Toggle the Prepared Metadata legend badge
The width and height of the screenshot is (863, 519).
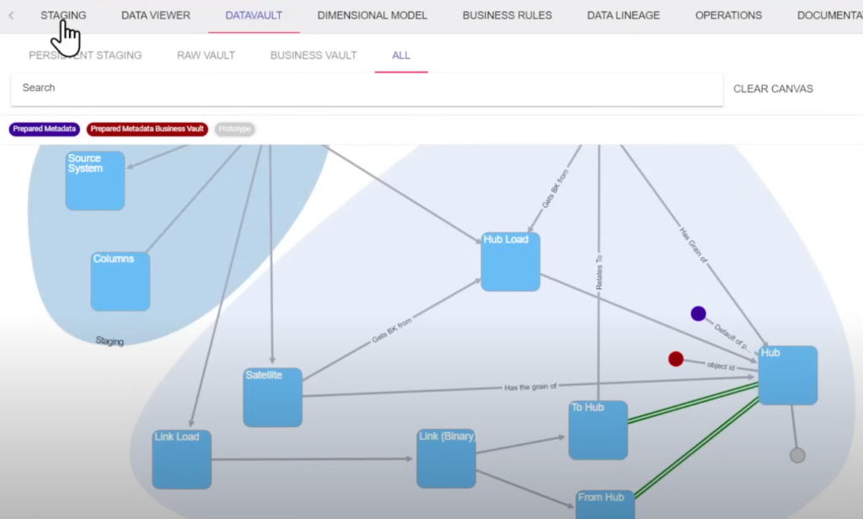(44, 129)
